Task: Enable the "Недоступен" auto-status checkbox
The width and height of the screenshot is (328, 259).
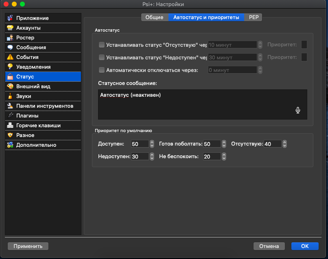Action: tap(102, 57)
